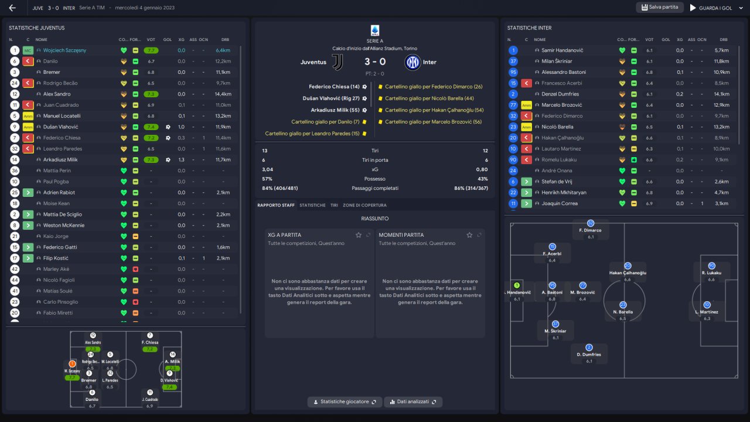Click Bremer's condition heart icon
The image size is (750, 422).
(123, 72)
